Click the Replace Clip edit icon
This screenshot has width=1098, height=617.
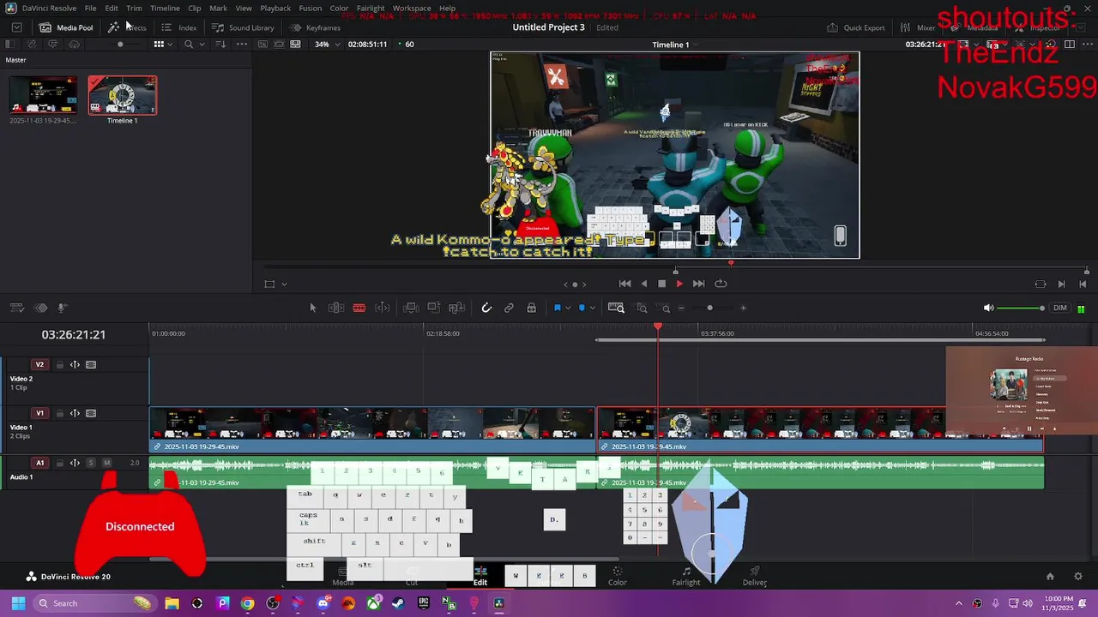pyautogui.click(x=456, y=308)
